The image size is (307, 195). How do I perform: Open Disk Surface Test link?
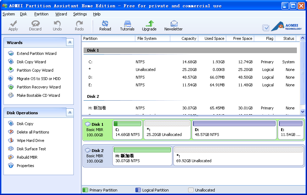31,149
